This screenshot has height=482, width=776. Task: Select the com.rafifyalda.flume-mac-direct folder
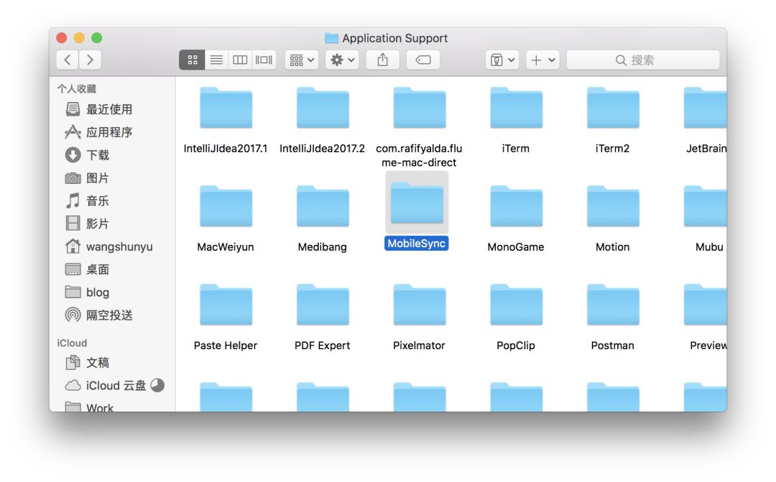coord(419,128)
